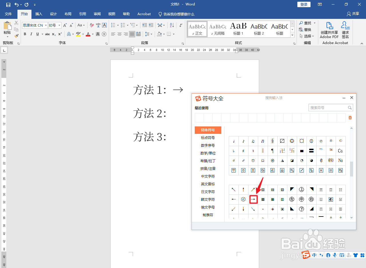This screenshot has width=366, height=268.
Task: Apply yellow text highlight color
Action: click(x=79, y=34)
